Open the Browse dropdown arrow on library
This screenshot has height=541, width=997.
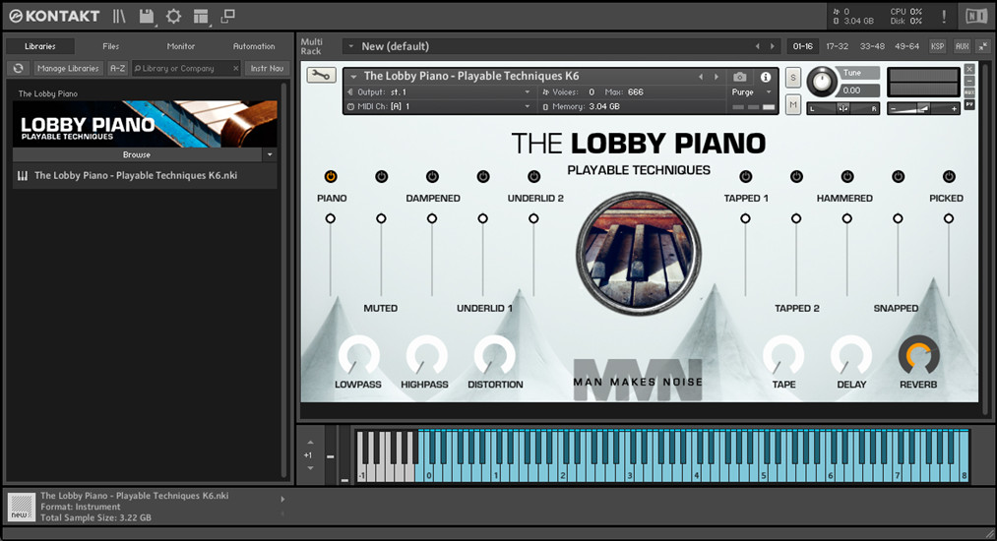270,154
